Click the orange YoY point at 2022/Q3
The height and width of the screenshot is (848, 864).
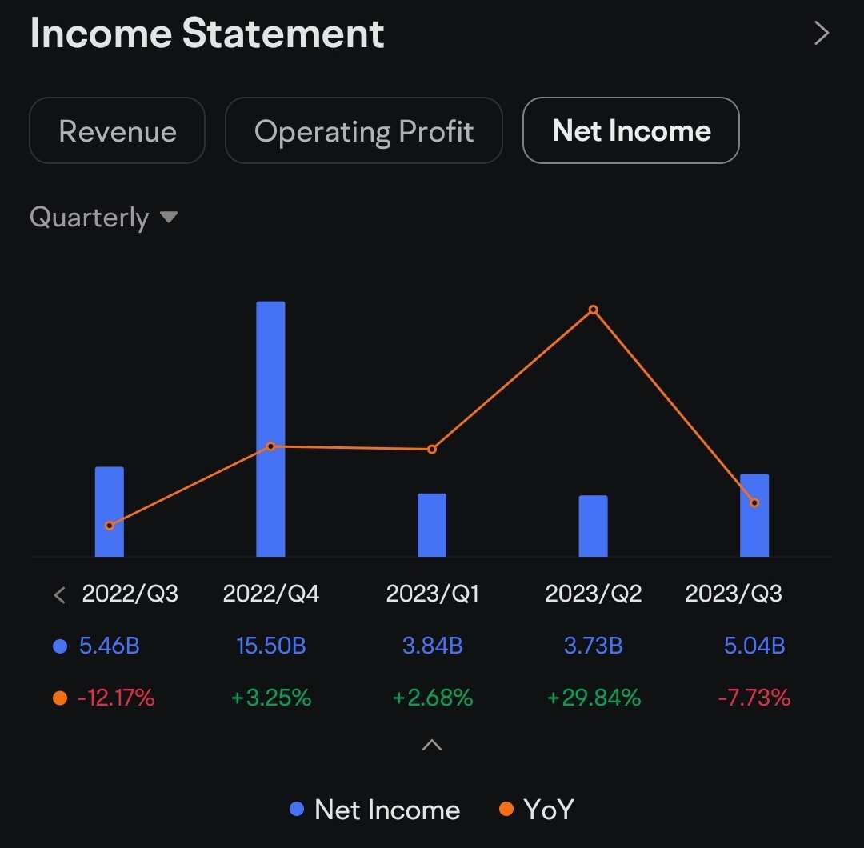click(x=109, y=526)
